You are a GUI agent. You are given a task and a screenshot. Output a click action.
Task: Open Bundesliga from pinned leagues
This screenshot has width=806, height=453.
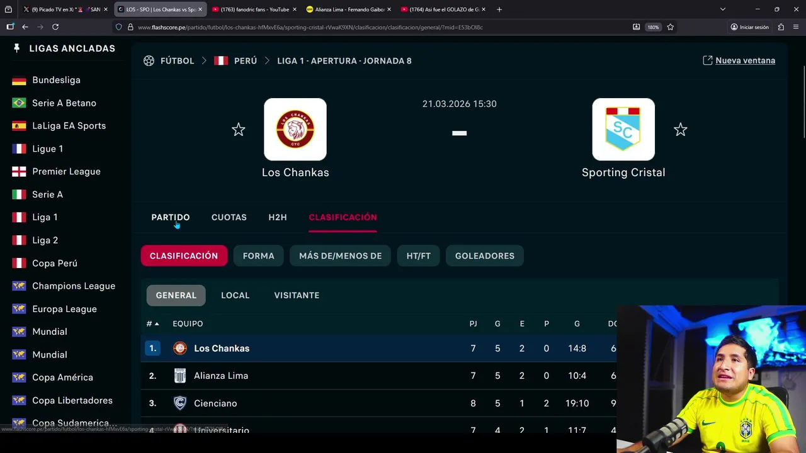pos(56,80)
